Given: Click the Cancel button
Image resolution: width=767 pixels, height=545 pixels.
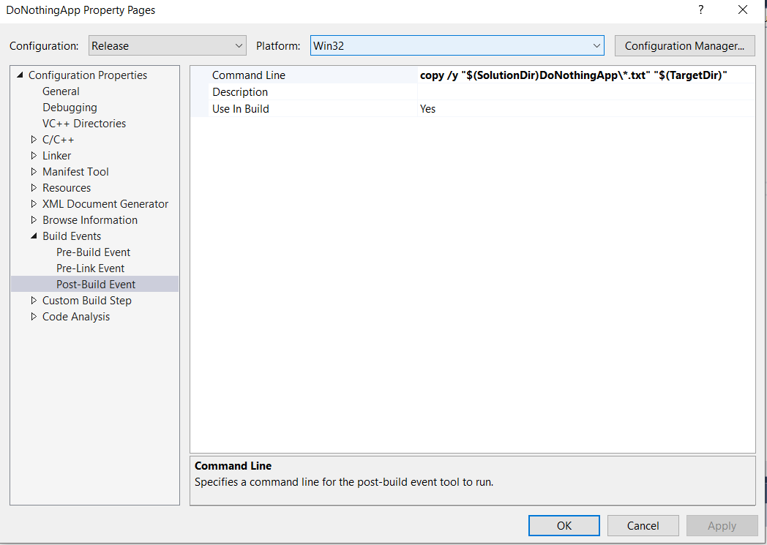Looking at the screenshot, I should 643,525.
